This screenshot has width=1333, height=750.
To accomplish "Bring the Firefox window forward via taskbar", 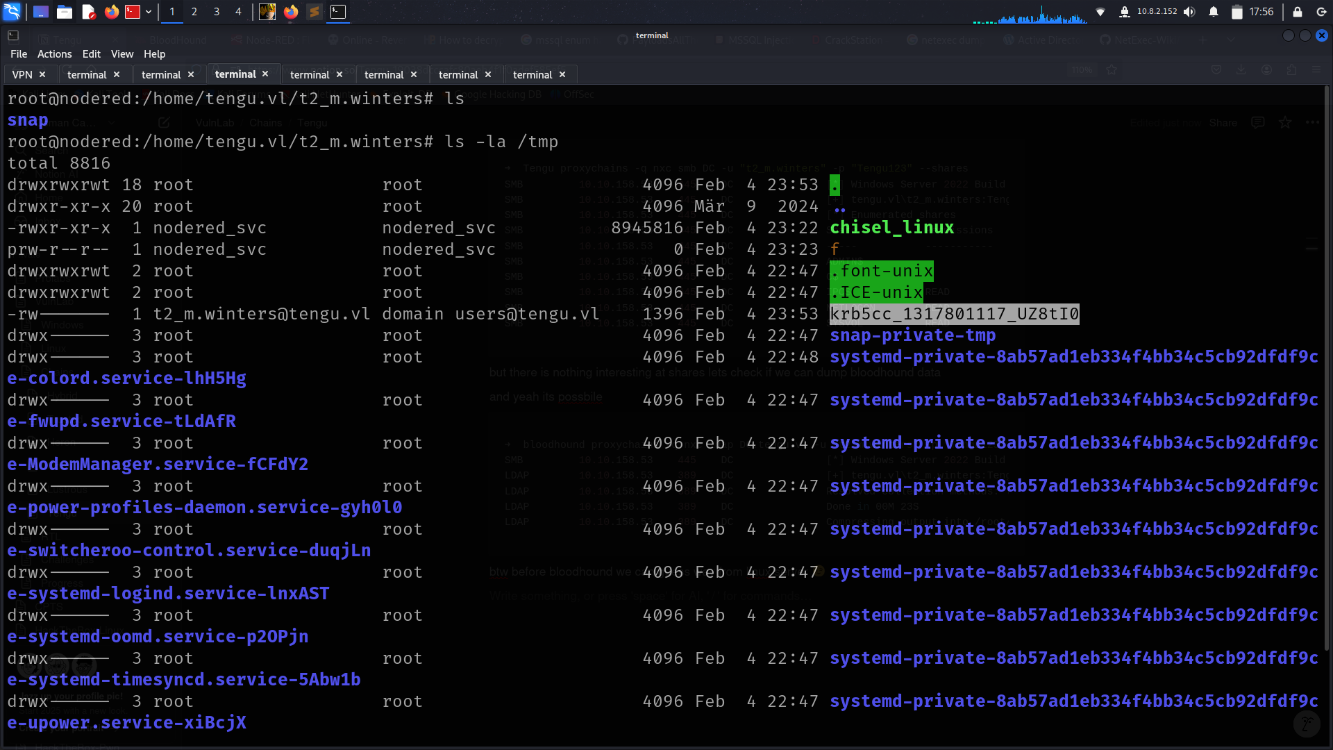I will coord(291,12).
